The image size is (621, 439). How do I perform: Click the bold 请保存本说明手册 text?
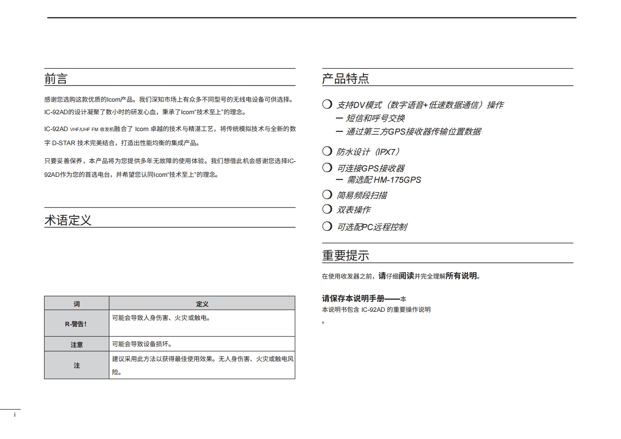point(353,299)
